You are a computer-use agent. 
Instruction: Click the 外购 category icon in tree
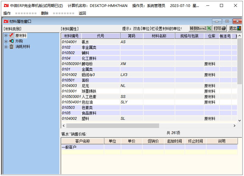(11, 41)
